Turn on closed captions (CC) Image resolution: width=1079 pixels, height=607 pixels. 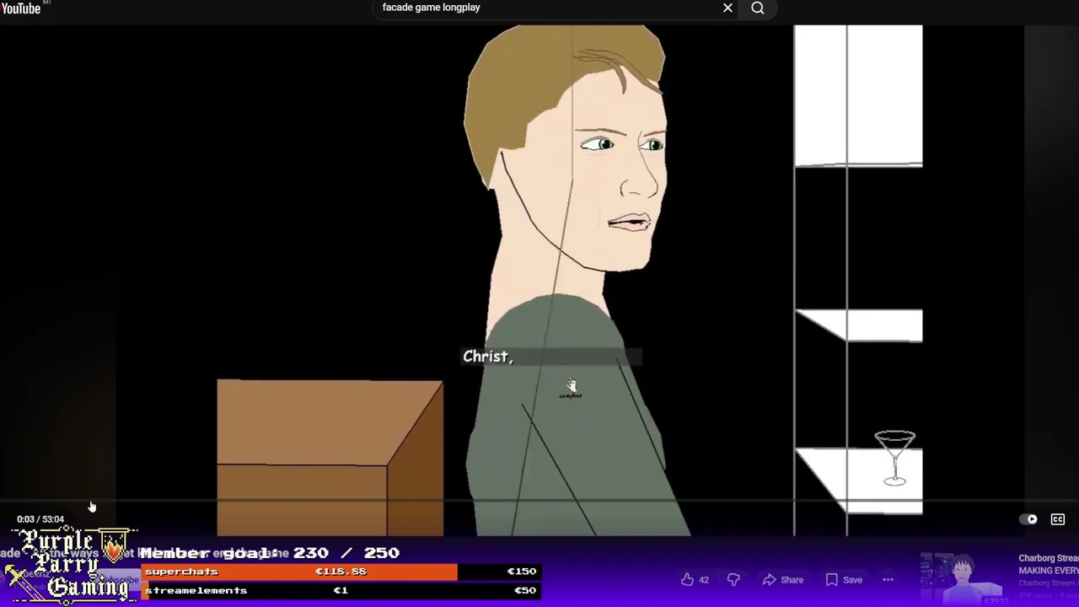(1058, 519)
